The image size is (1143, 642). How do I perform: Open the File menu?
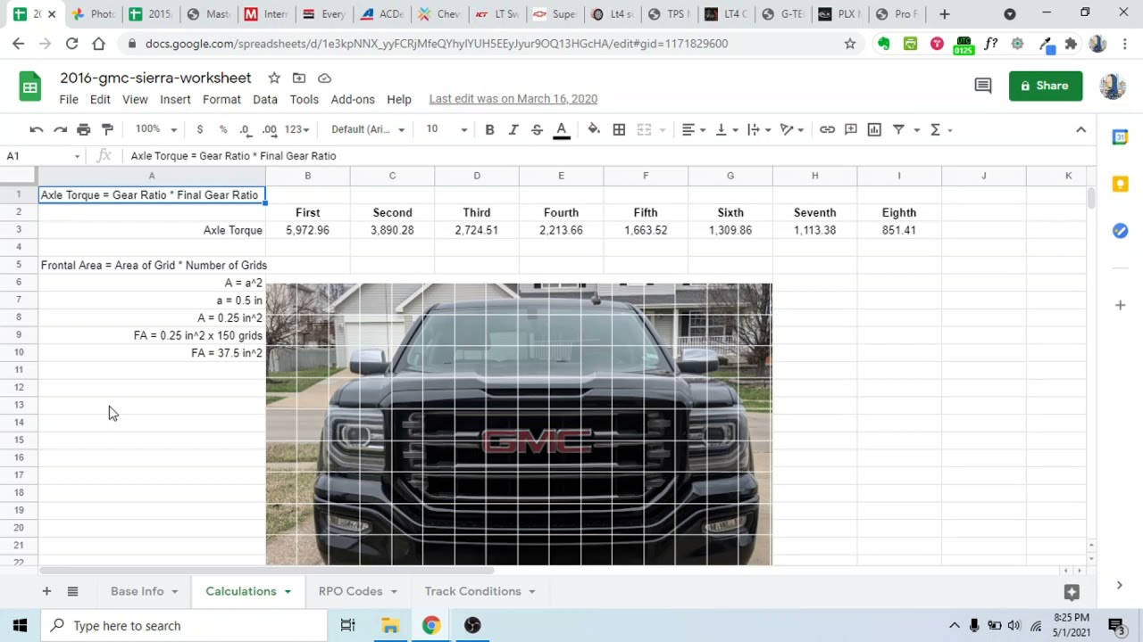69,99
